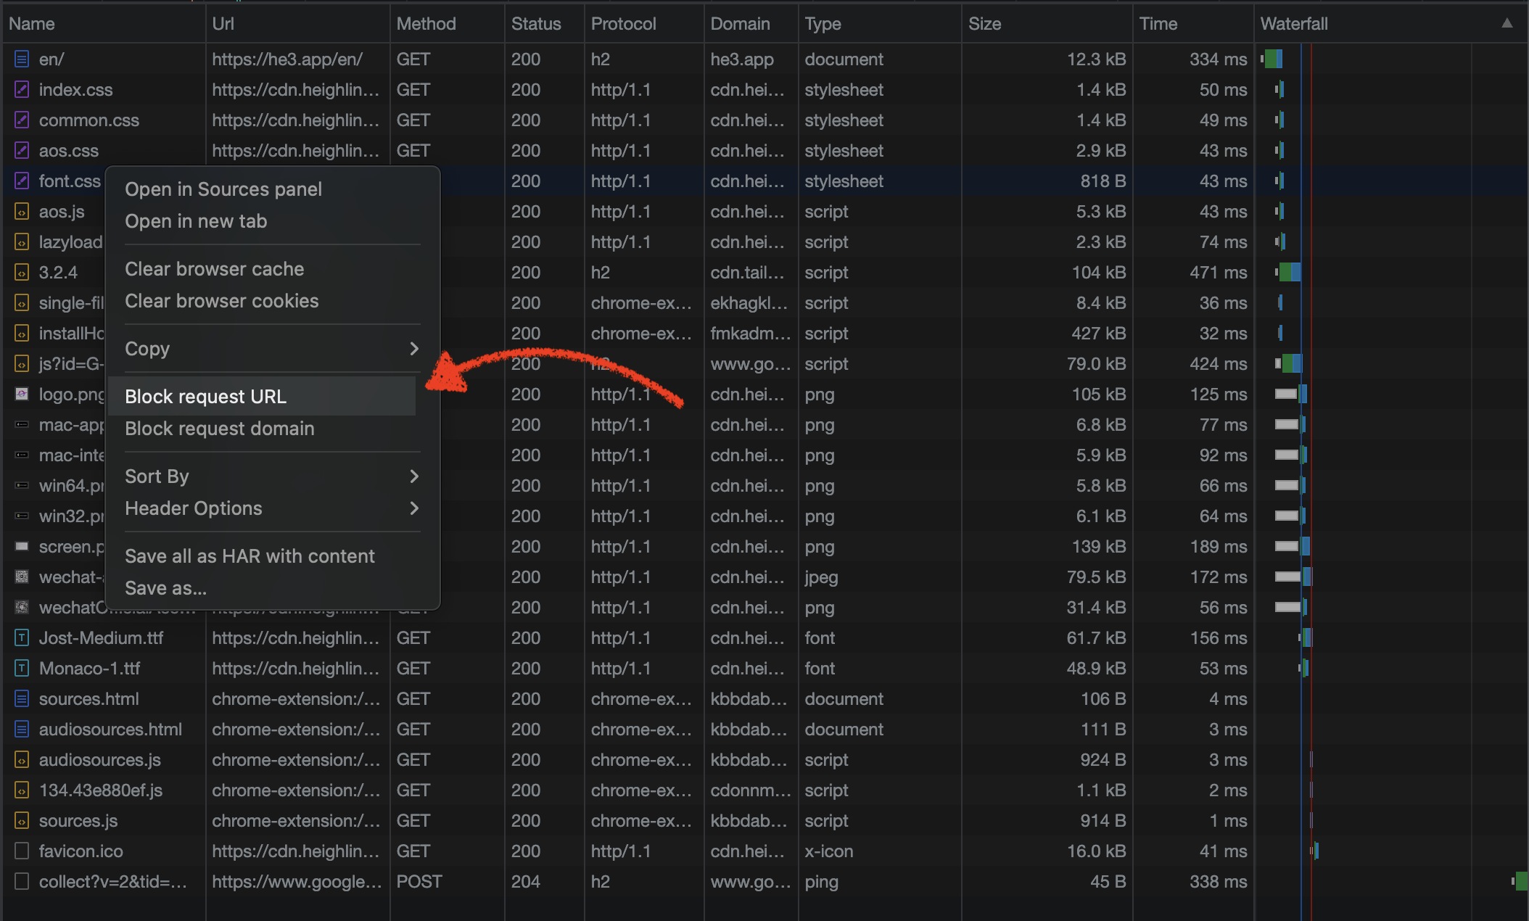Select Save all as HAR with content
Viewport: 1529px width, 921px height.
250,556
